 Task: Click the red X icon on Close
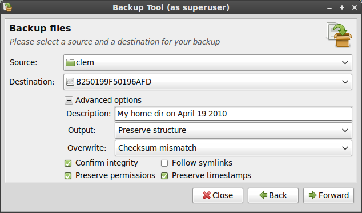[x=206, y=195]
